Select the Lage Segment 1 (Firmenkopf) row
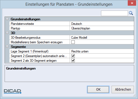Screen dimensions: 138x99 coord(72,51)
